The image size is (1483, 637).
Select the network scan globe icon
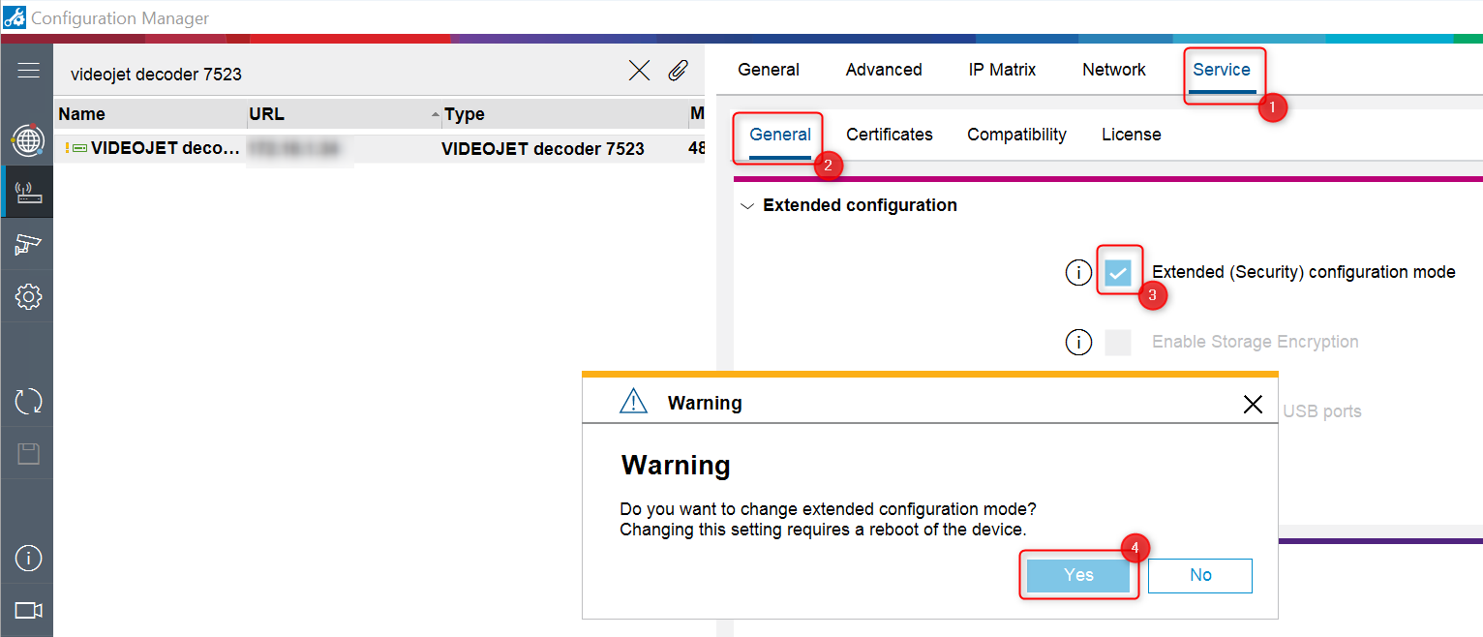(28, 139)
